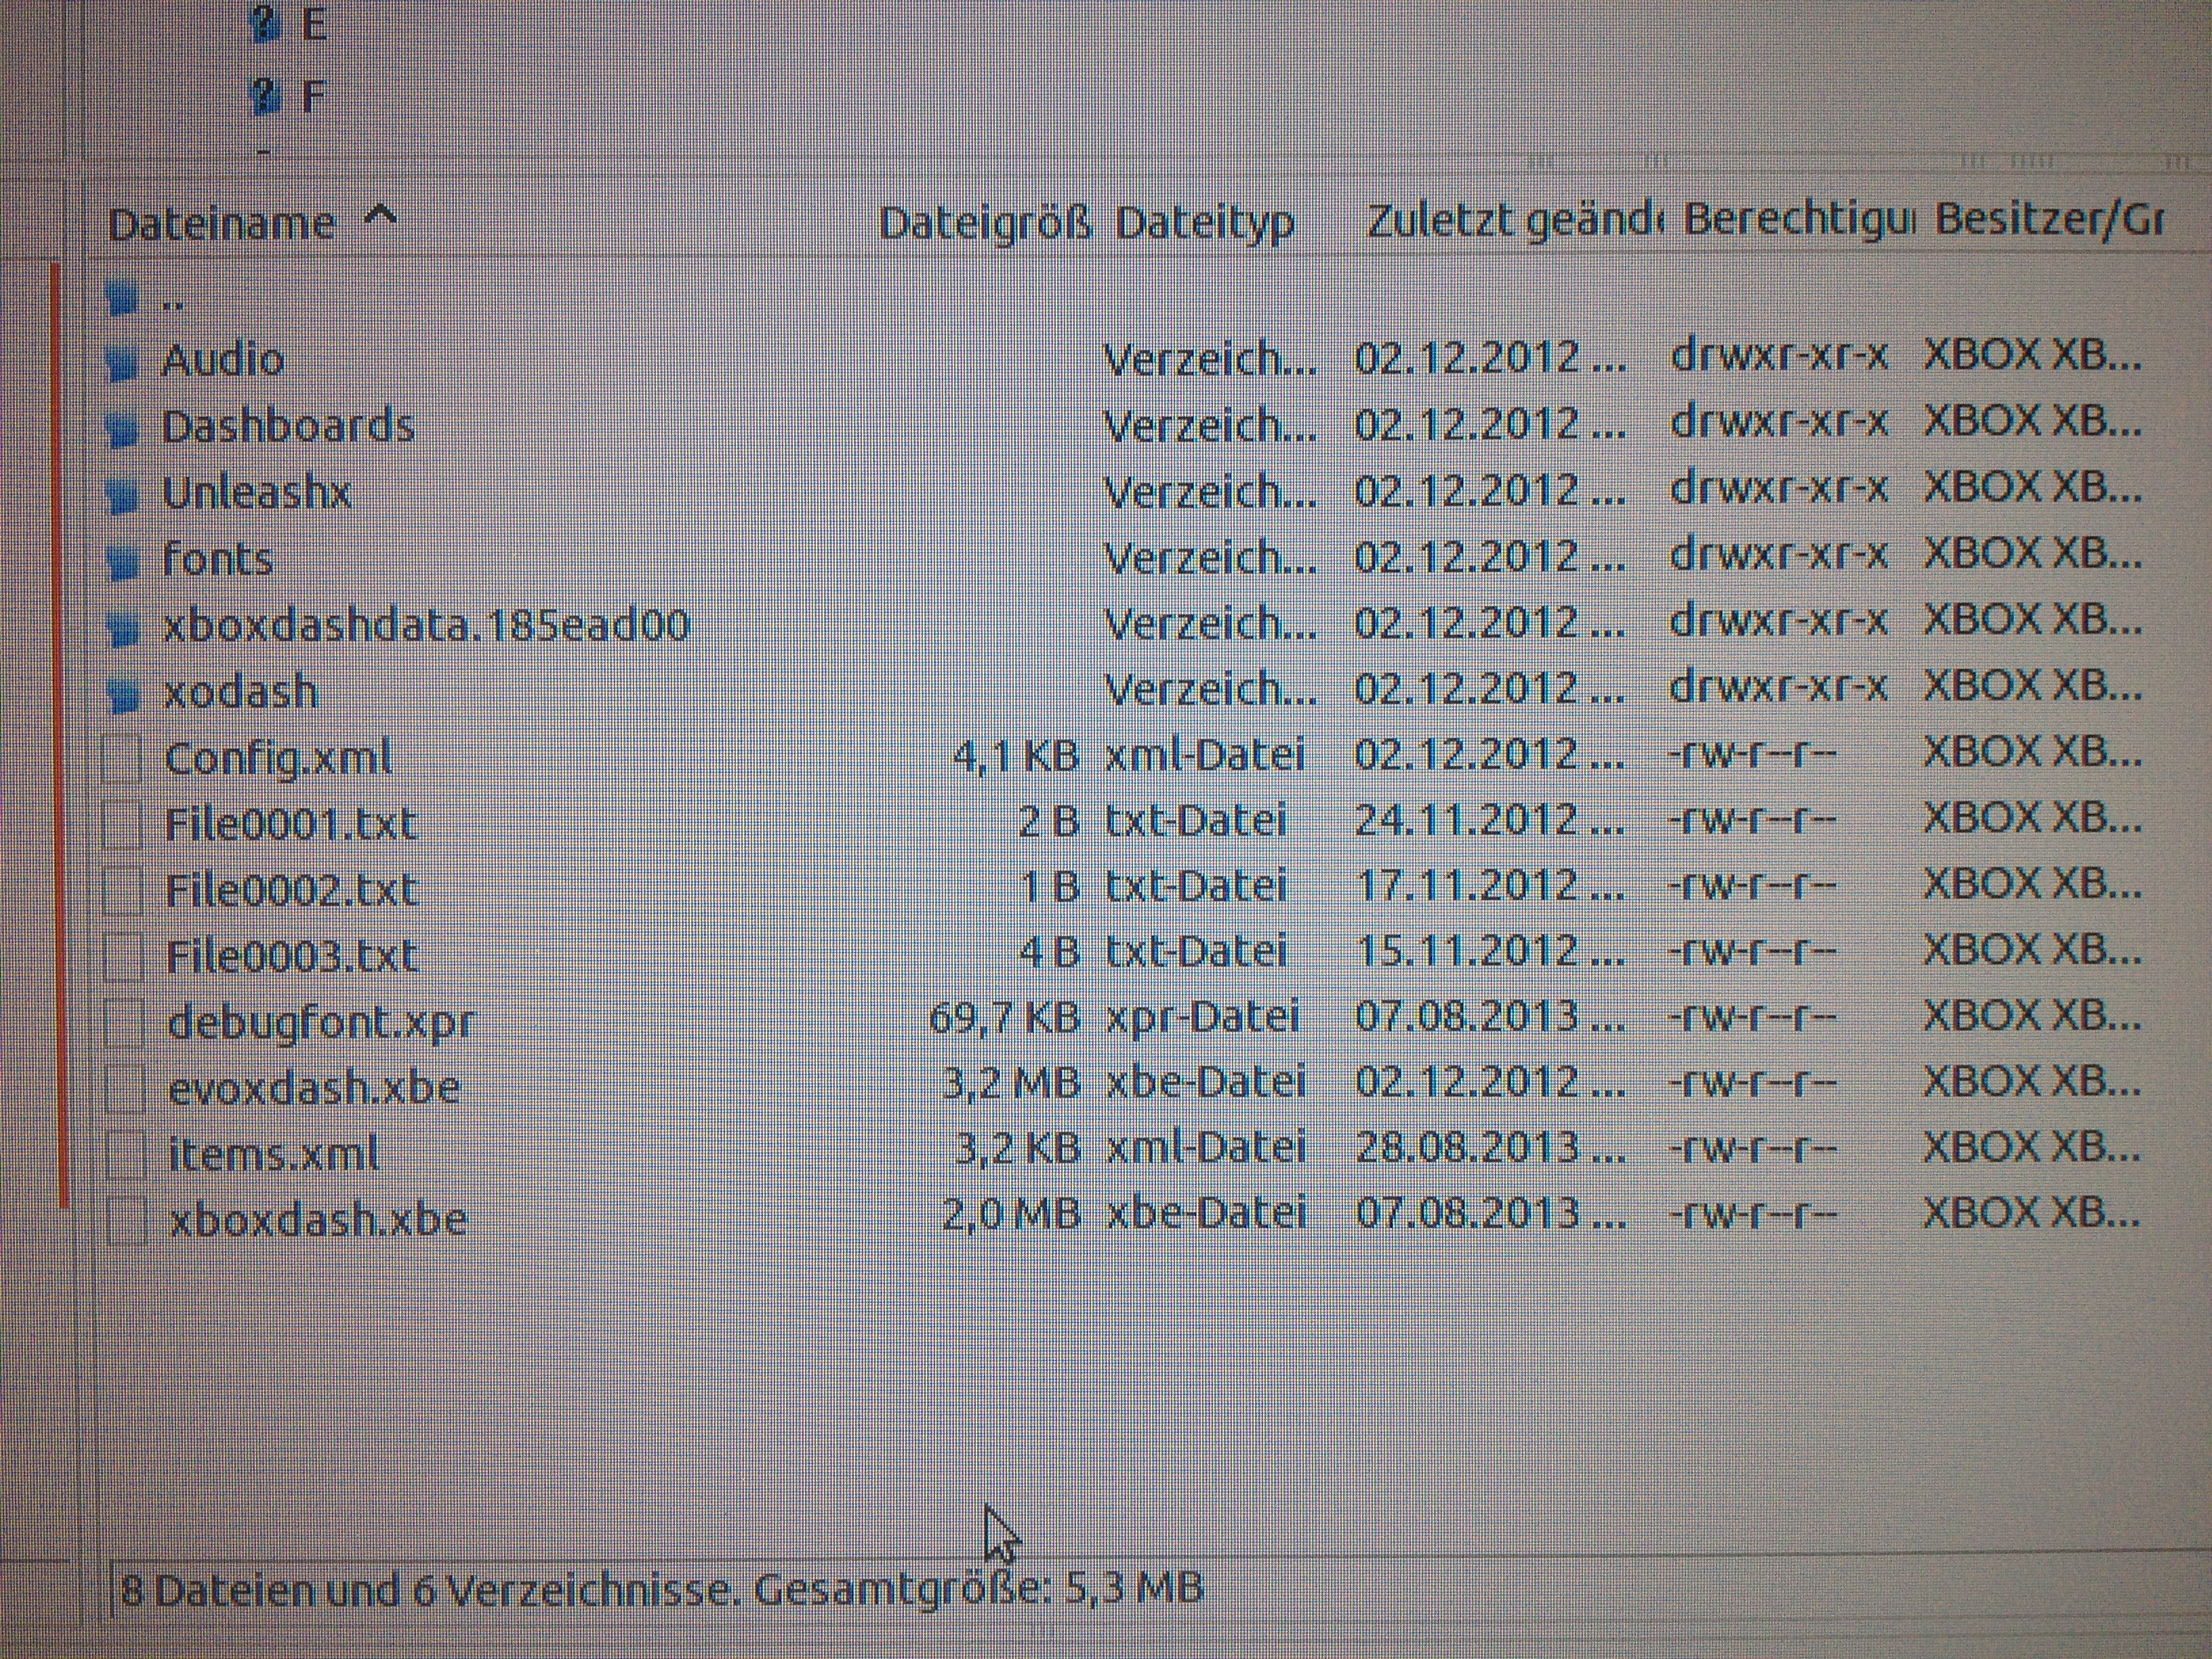Click xpr-Datei type in debugfont.xpr row
Image resolution: width=2212 pixels, height=1659 pixels.
coord(1203,1019)
